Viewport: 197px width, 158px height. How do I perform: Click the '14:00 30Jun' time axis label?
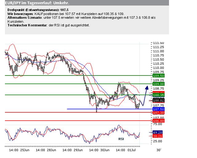tap(99, 150)
